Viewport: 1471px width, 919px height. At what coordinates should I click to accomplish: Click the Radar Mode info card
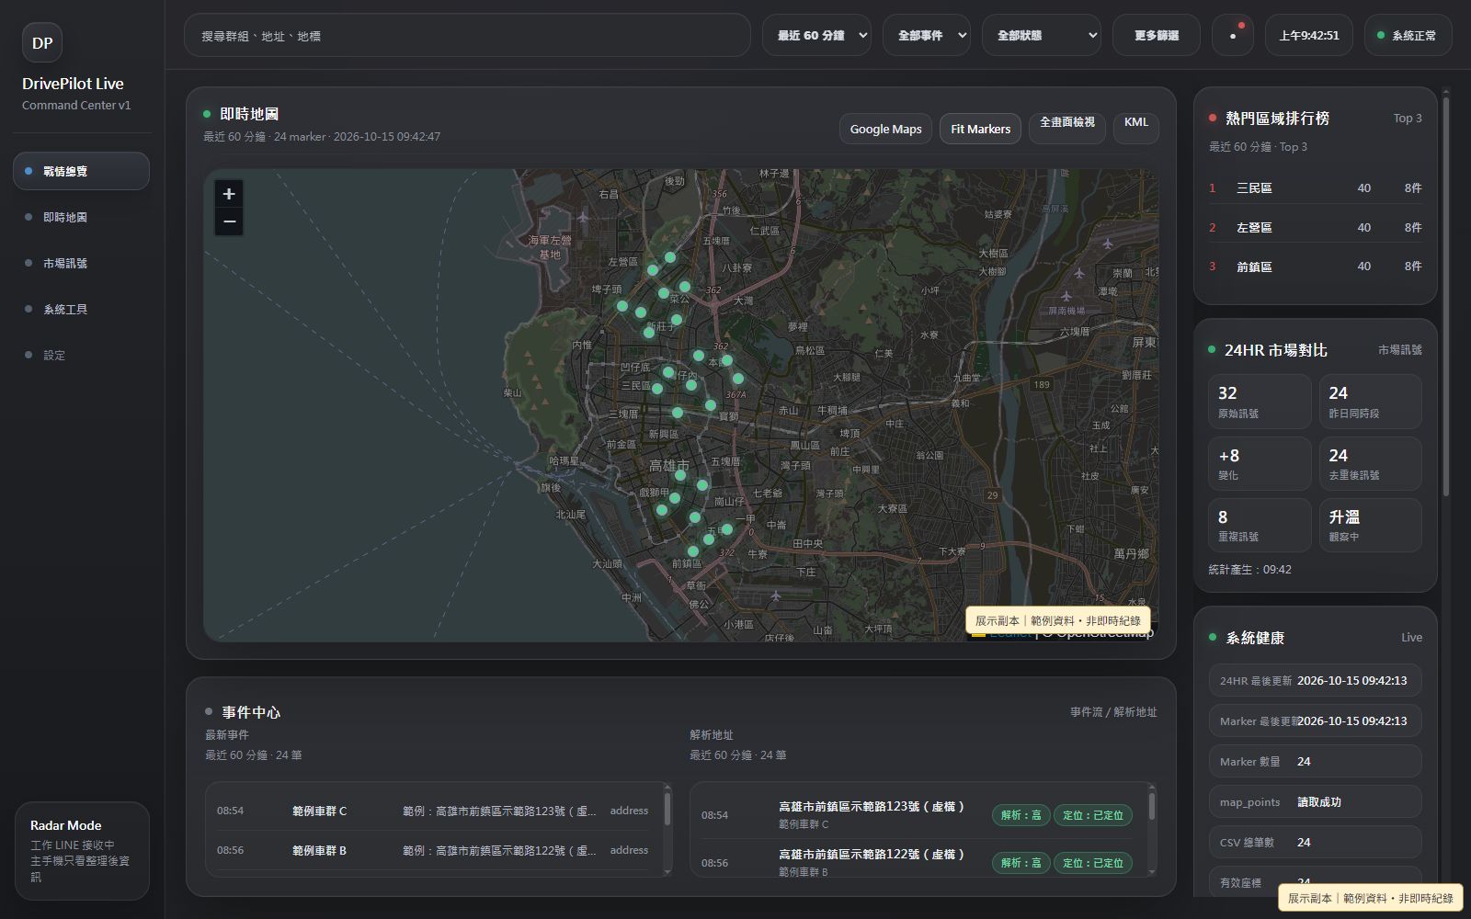82,851
